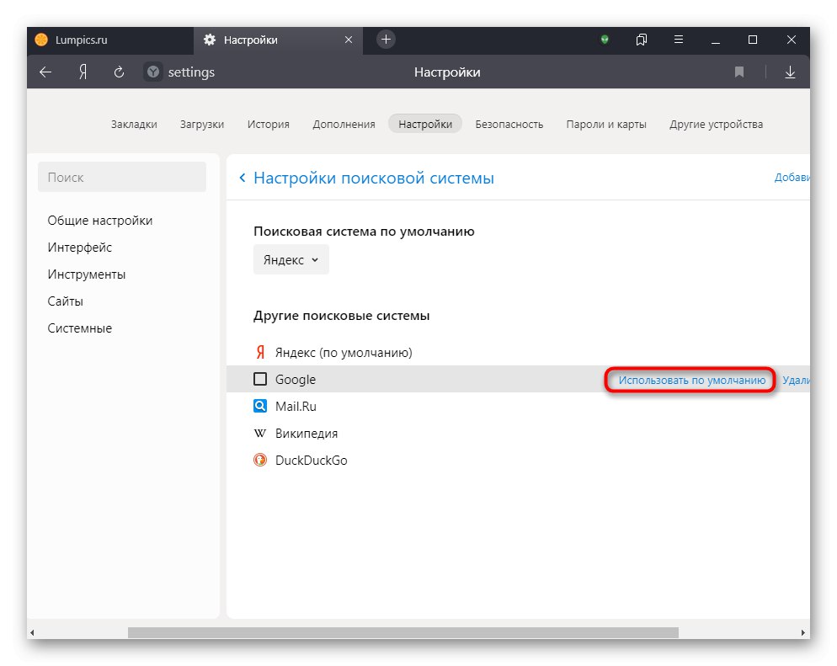Click the DuckDuckGo search engine icon

coord(259,460)
